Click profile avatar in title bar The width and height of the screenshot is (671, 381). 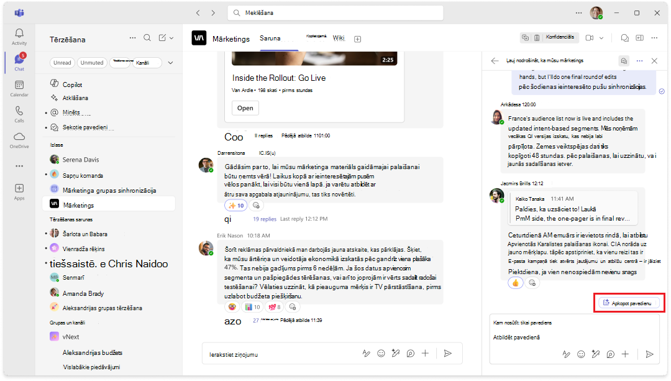[x=596, y=13]
